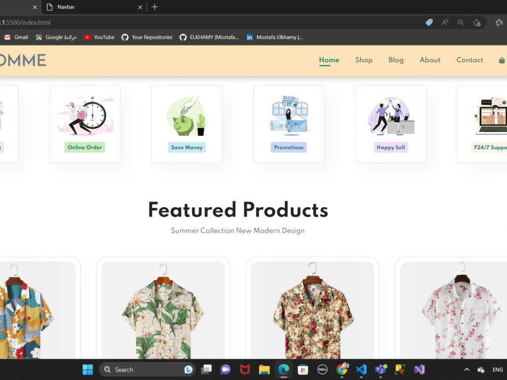Open the zoom magnifier icon in the address bar
The width and height of the screenshot is (507, 380).
click(x=461, y=22)
